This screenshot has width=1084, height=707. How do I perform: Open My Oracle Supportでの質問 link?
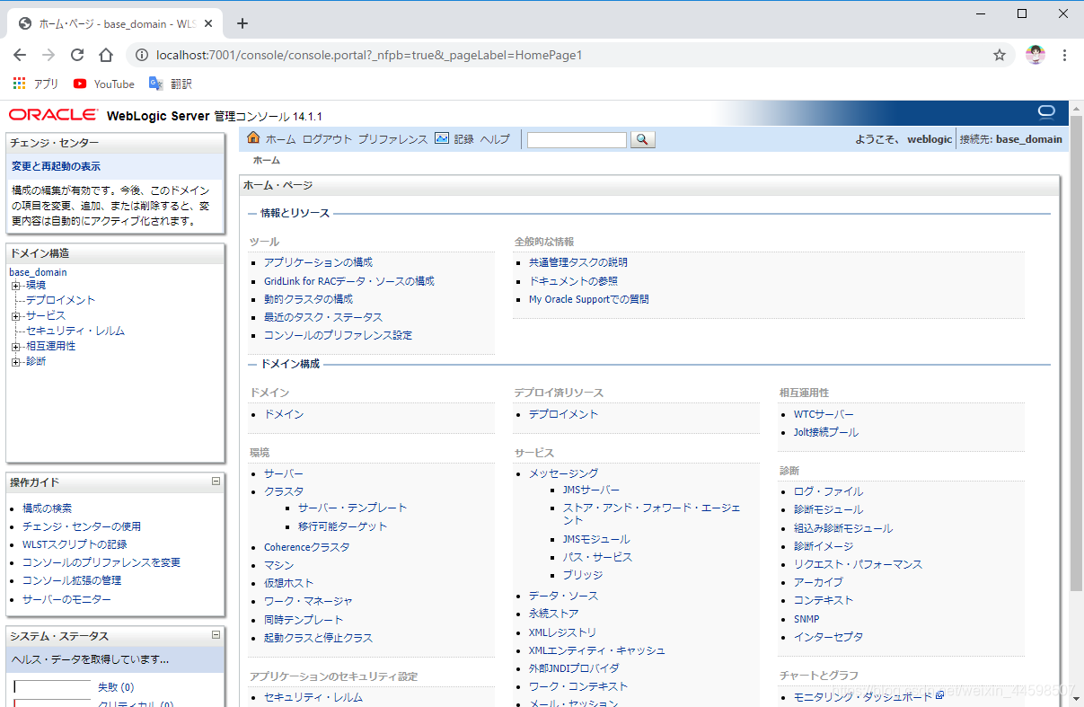click(x=588, y=299)
